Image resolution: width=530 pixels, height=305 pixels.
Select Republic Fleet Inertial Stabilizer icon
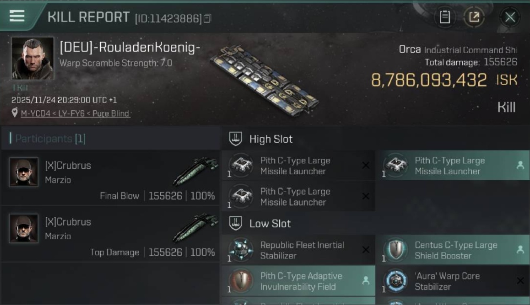pos(241,250)
